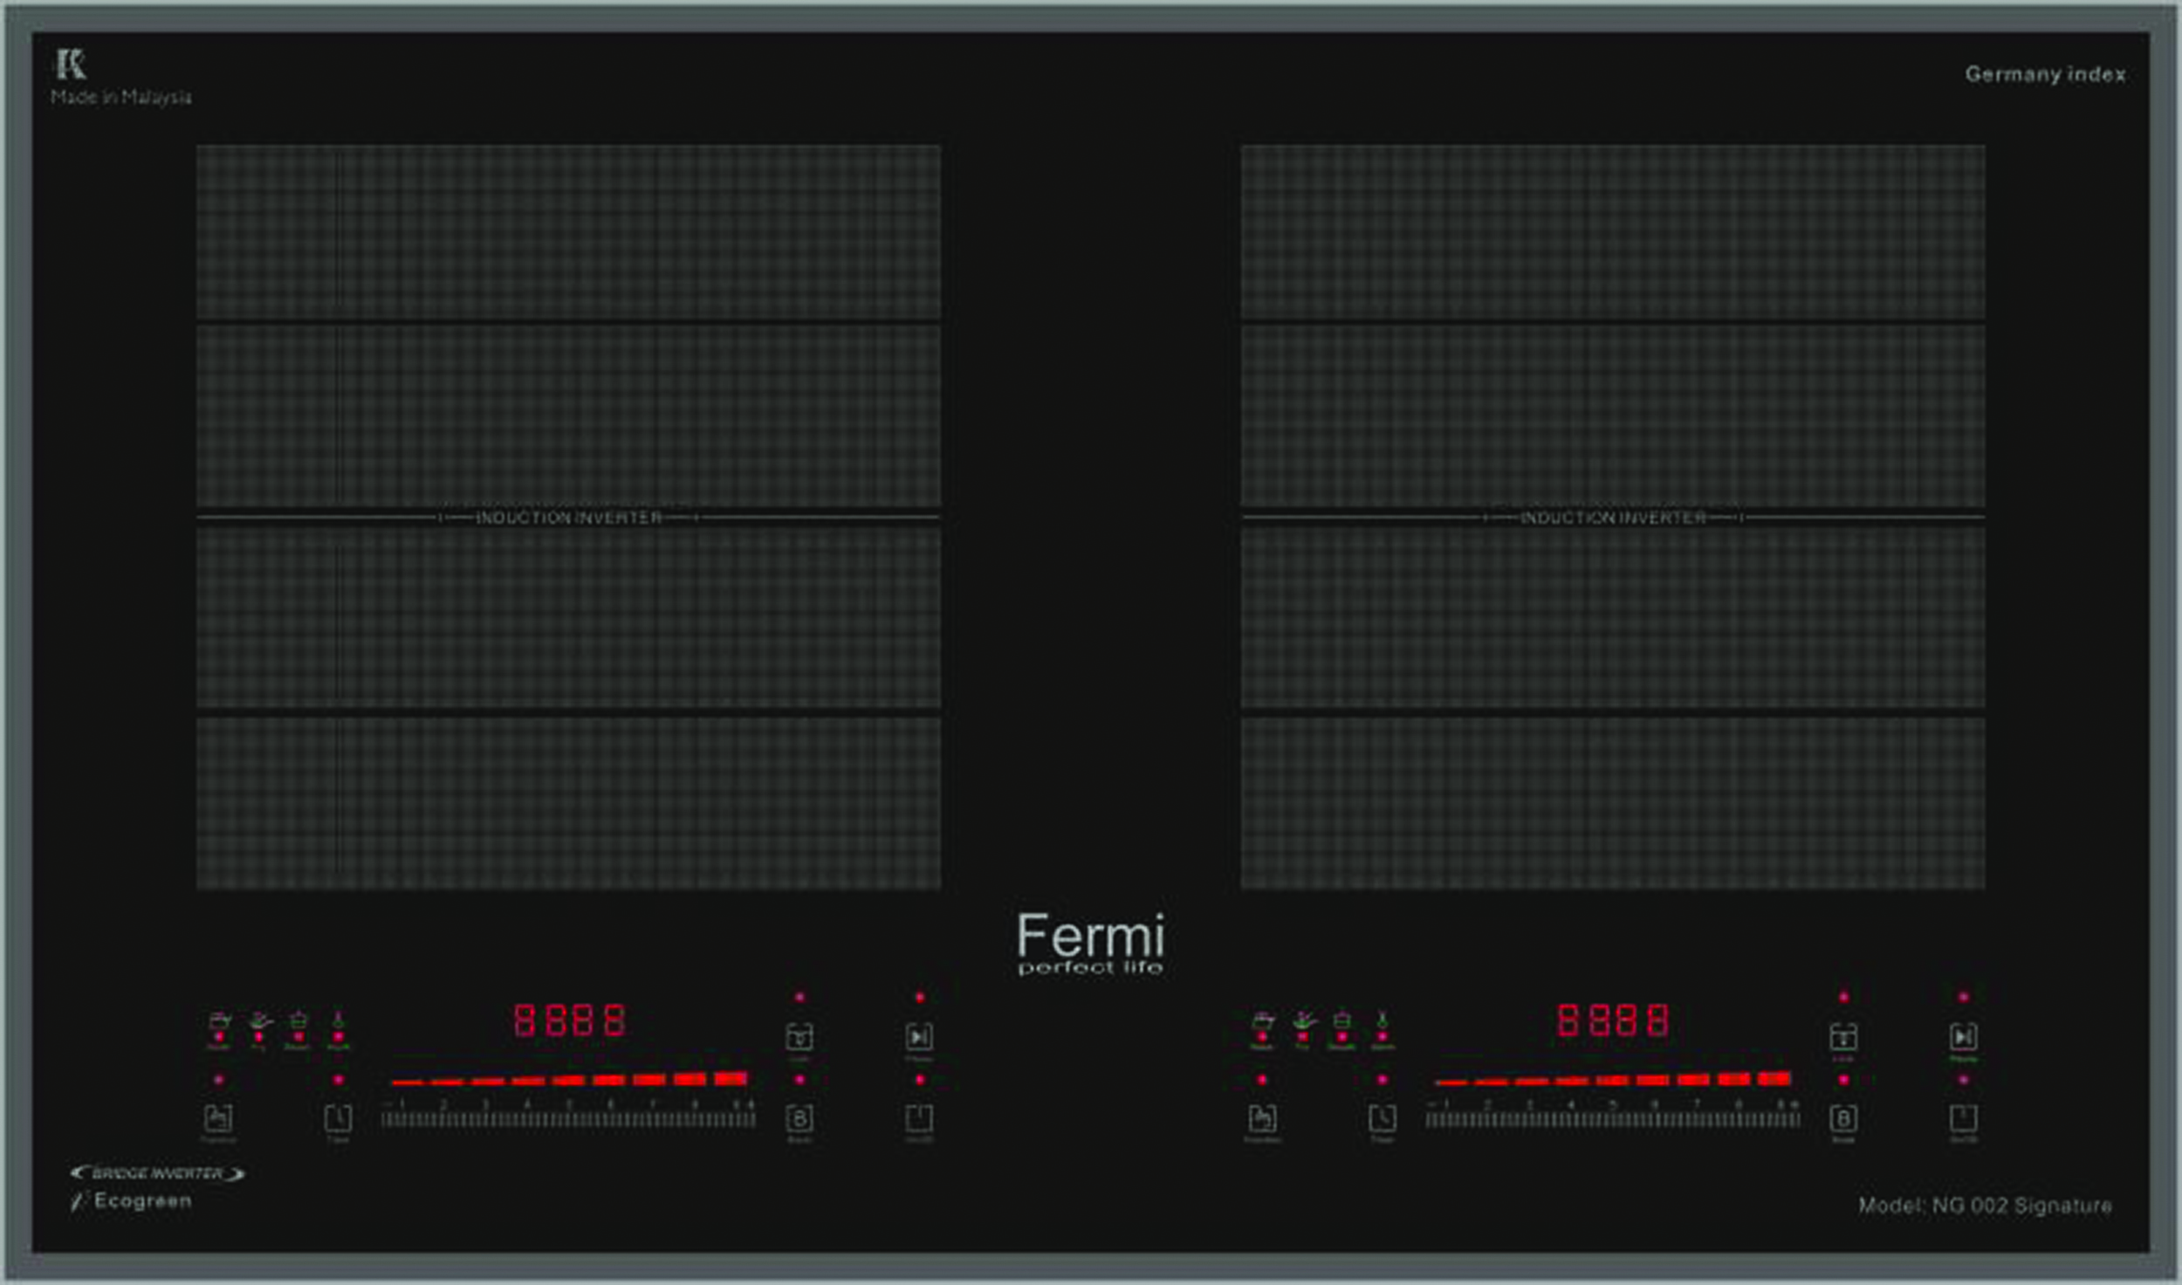2182x1285 pixels.
Task: Tap the kettle cooking-mode icon on left panel
Action: (219, 1021)
